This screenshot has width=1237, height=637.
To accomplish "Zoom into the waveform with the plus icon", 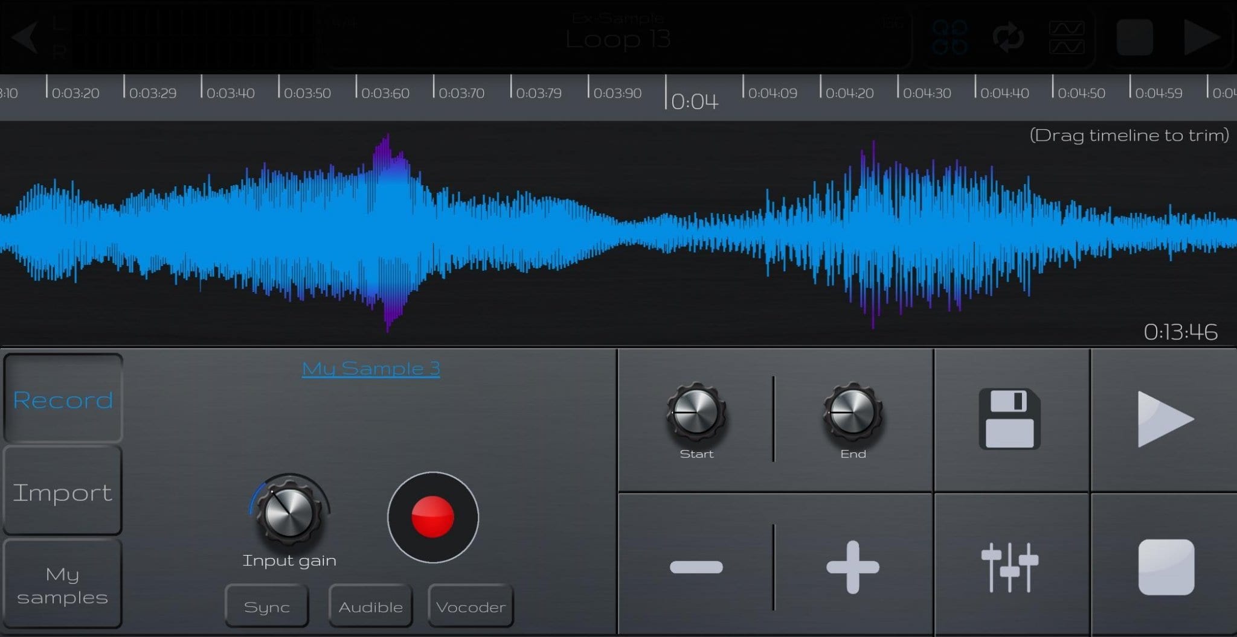I will tap(852, 567).
